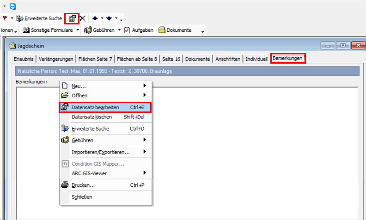366x220 pixels.
Task: Switch to the Erlaubnis tab
Action: pos(24,59)
